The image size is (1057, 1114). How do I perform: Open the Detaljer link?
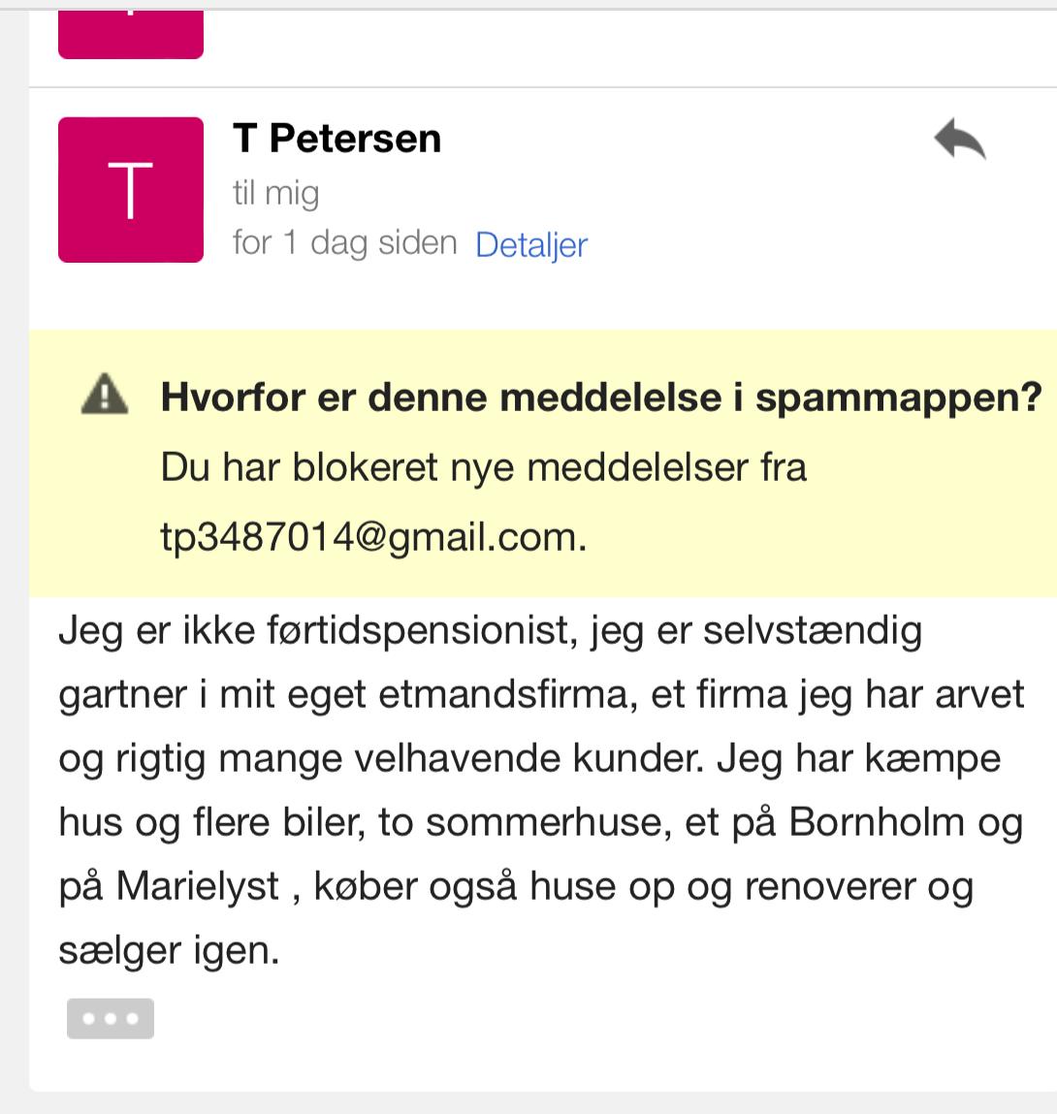coord(531,244)
